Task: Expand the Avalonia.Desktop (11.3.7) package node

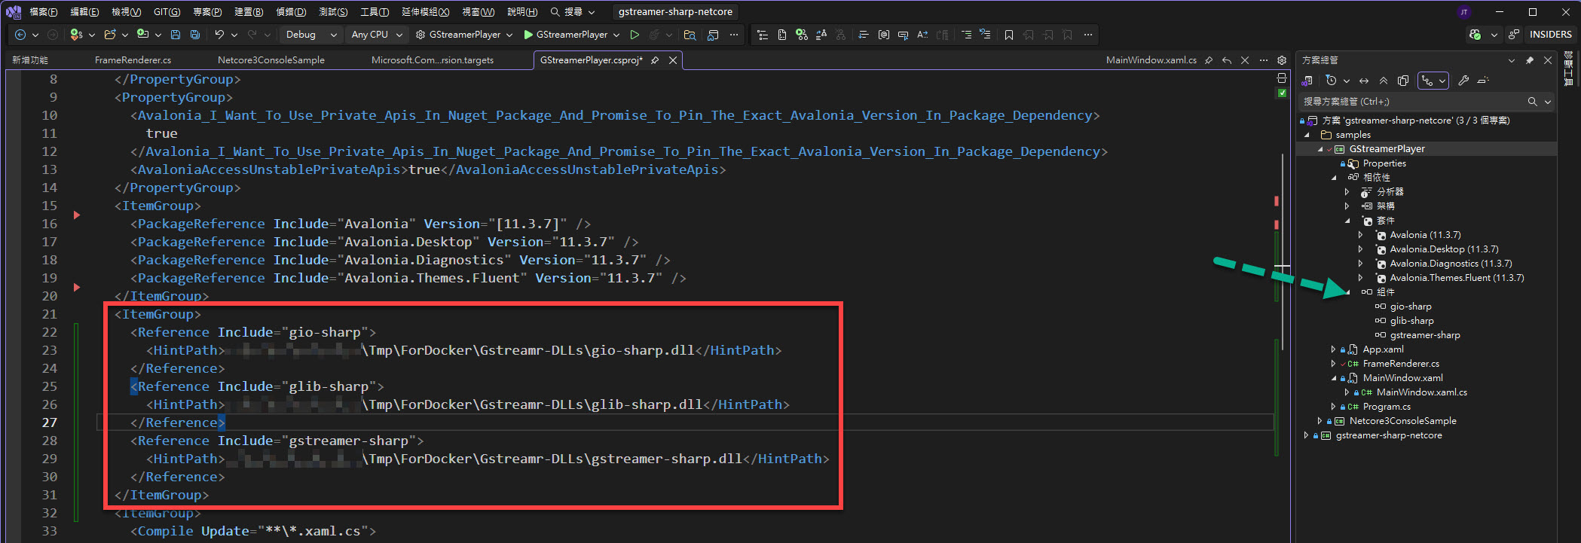Action: [1360, 249]
